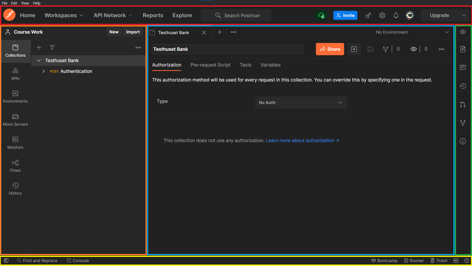
Task: Open the changelog history icon in right sidebar
Action: (x=463, y=86)
